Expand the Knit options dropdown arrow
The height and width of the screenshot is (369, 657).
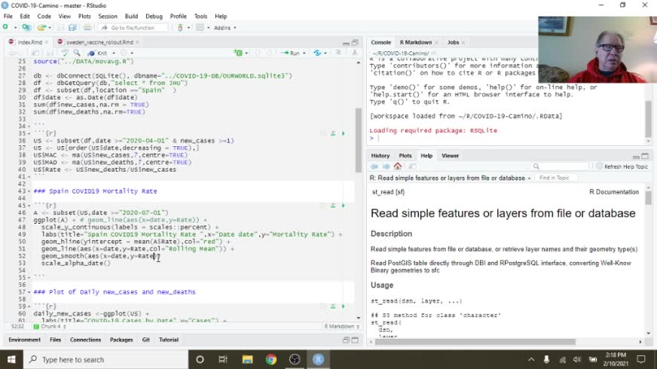coord(114,53)
